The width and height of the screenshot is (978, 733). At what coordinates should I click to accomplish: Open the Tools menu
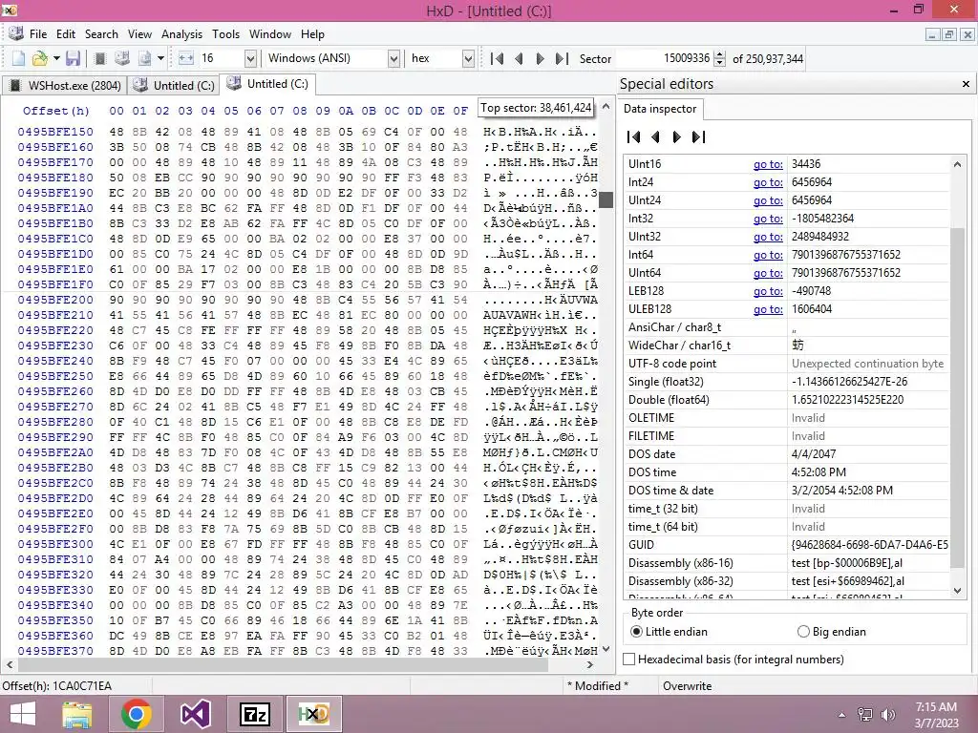click(x=225, y=34)
